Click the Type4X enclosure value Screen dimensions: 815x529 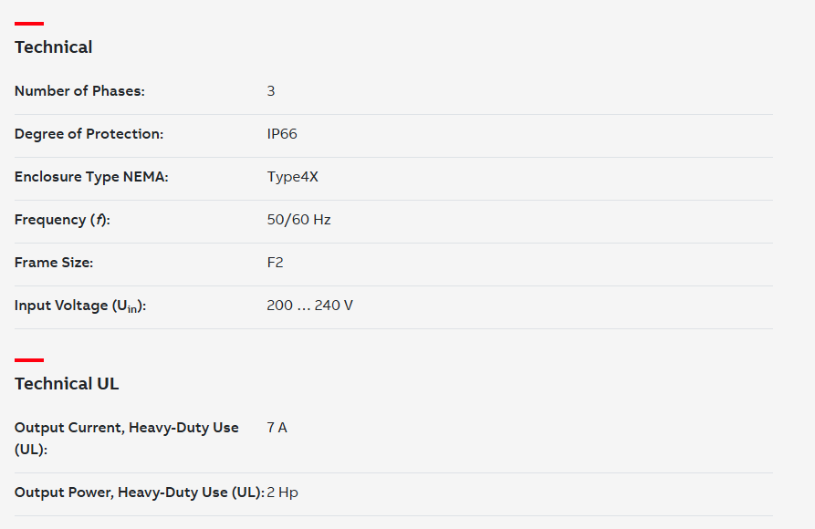click(293, 177)
